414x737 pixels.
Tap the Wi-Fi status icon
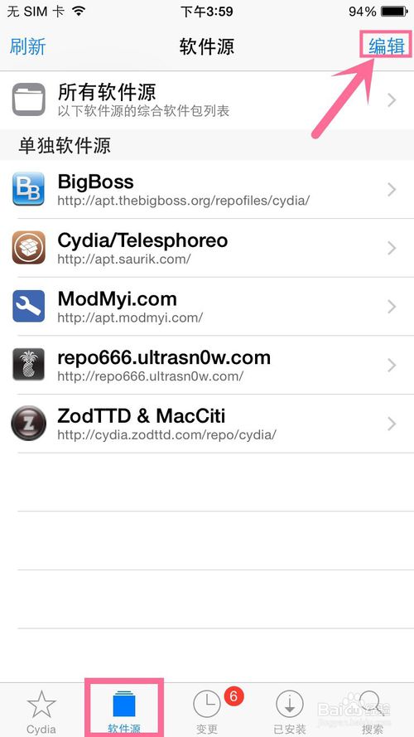(79, 12)
